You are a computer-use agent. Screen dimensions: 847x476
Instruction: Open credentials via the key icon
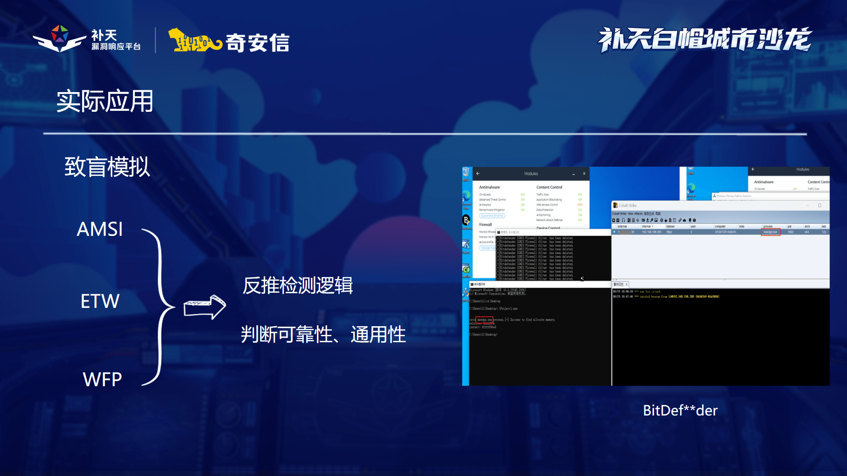652,220
